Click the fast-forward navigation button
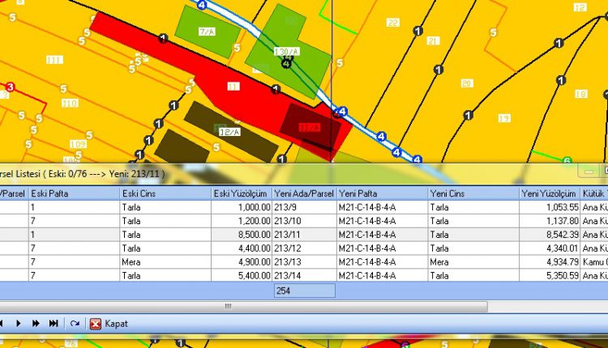 click(36, 324)
